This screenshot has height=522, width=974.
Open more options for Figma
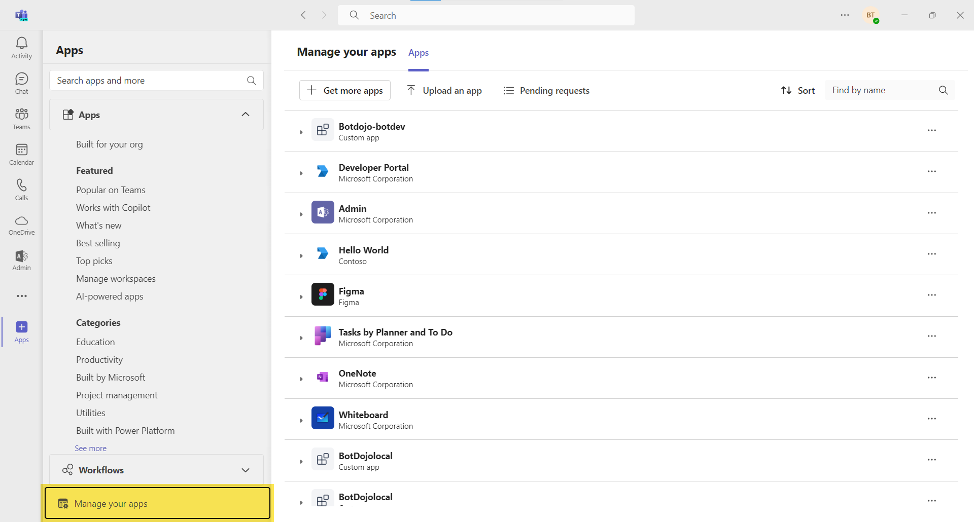932,295
